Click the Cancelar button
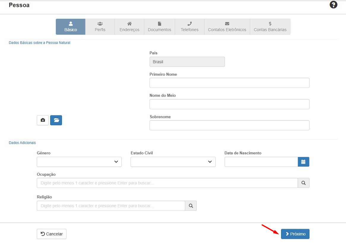 pyautogui.click(x=52, y=234)
